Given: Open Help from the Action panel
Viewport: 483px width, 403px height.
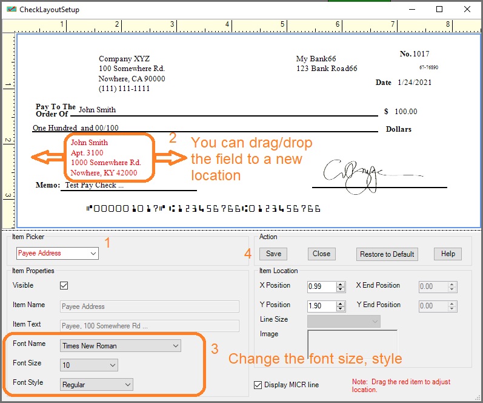Looking at the screenshot, I should click(x=448, y=254).
